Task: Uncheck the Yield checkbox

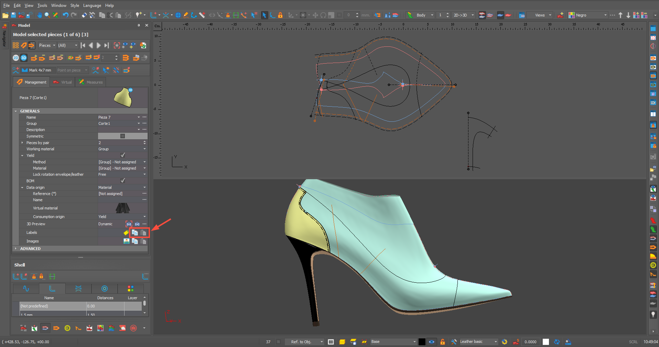Action: (x=122, y=155)
